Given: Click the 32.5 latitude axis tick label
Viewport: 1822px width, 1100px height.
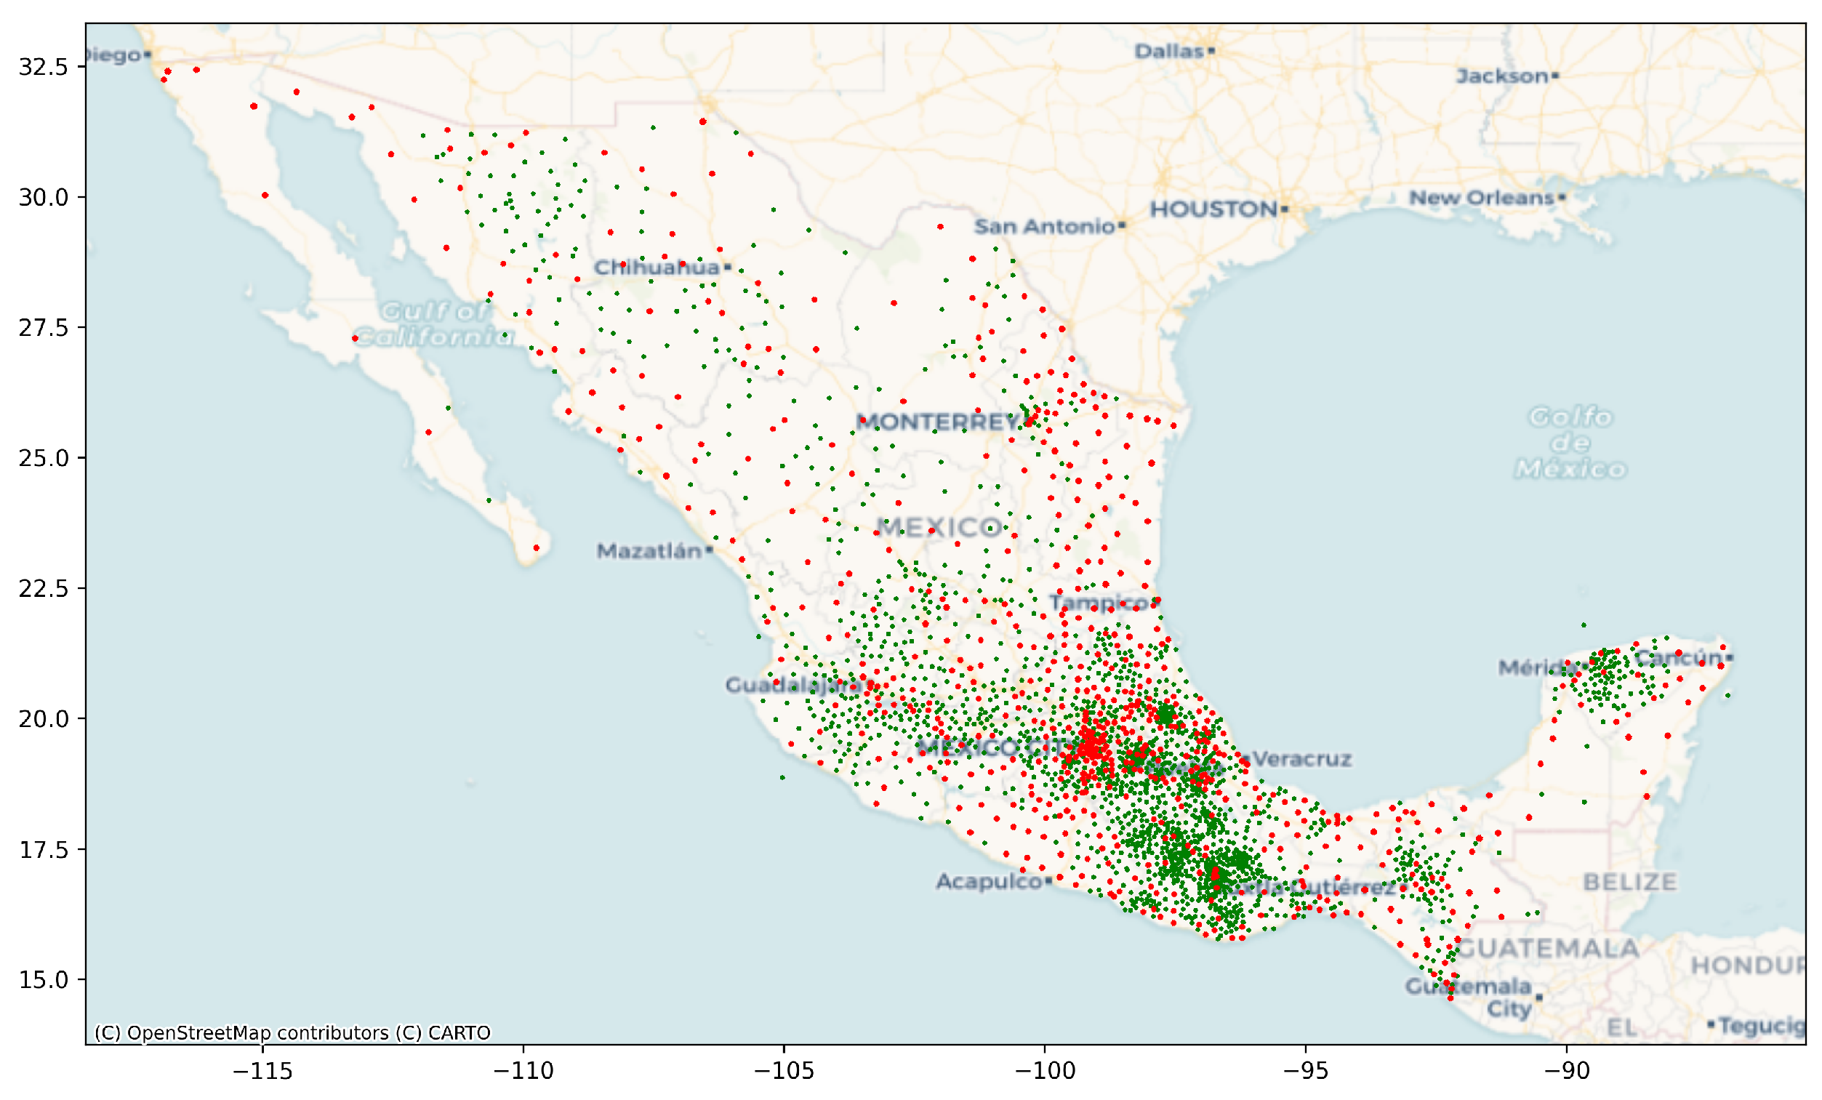Looking at the screenshot, I should tap(43, 67).
